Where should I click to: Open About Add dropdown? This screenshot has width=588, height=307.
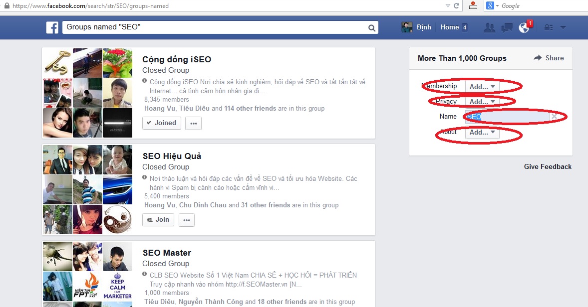(482, 132)
